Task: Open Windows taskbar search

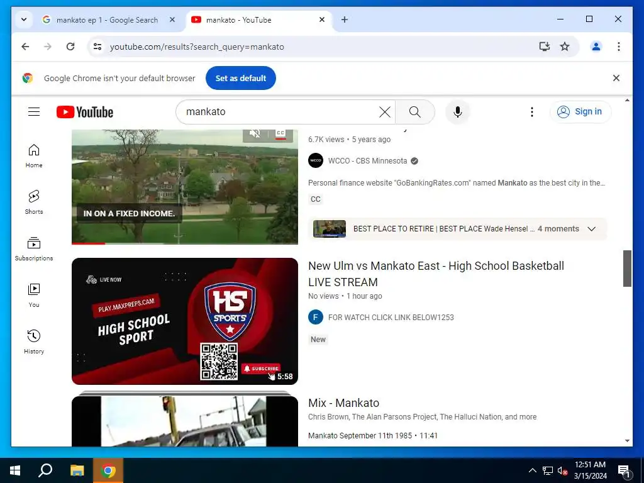Action: 45,470
